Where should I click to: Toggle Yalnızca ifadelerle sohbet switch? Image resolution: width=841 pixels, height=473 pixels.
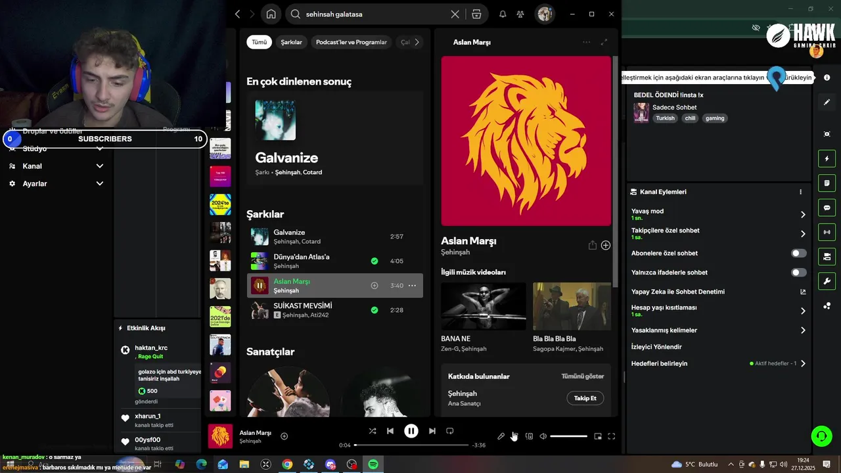click(798, 272)
